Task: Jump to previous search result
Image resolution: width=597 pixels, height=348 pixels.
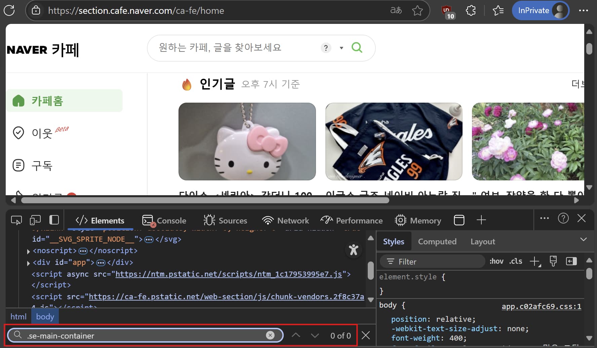Action: [x=296, y=335]
